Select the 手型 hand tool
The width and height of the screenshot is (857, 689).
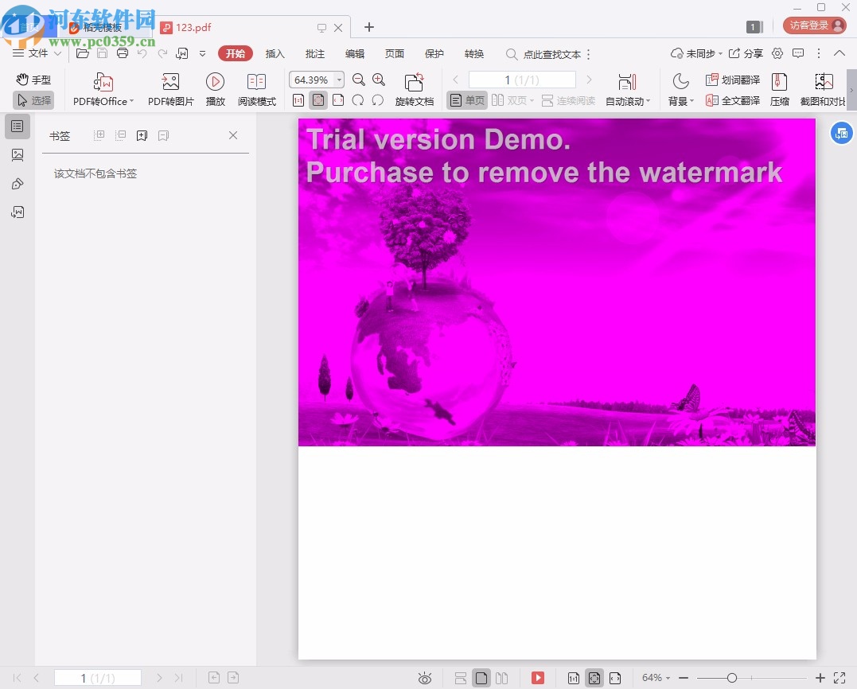click(33, 80)
